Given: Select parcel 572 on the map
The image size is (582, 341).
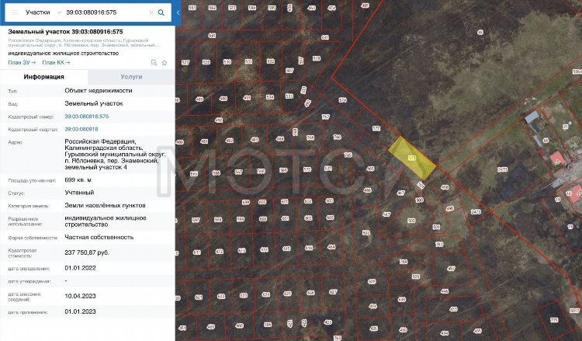Looking at the screenshot, I should point(376,128).
